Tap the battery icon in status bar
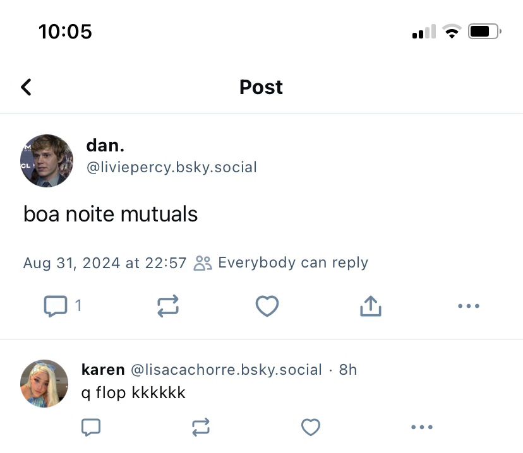523x453 pixels. (x=484, y=32)
